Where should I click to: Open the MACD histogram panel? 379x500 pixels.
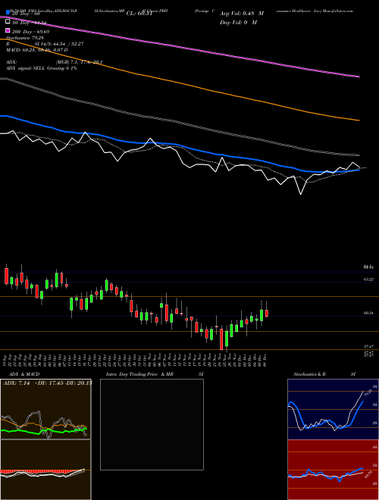[x=45, y=470]
